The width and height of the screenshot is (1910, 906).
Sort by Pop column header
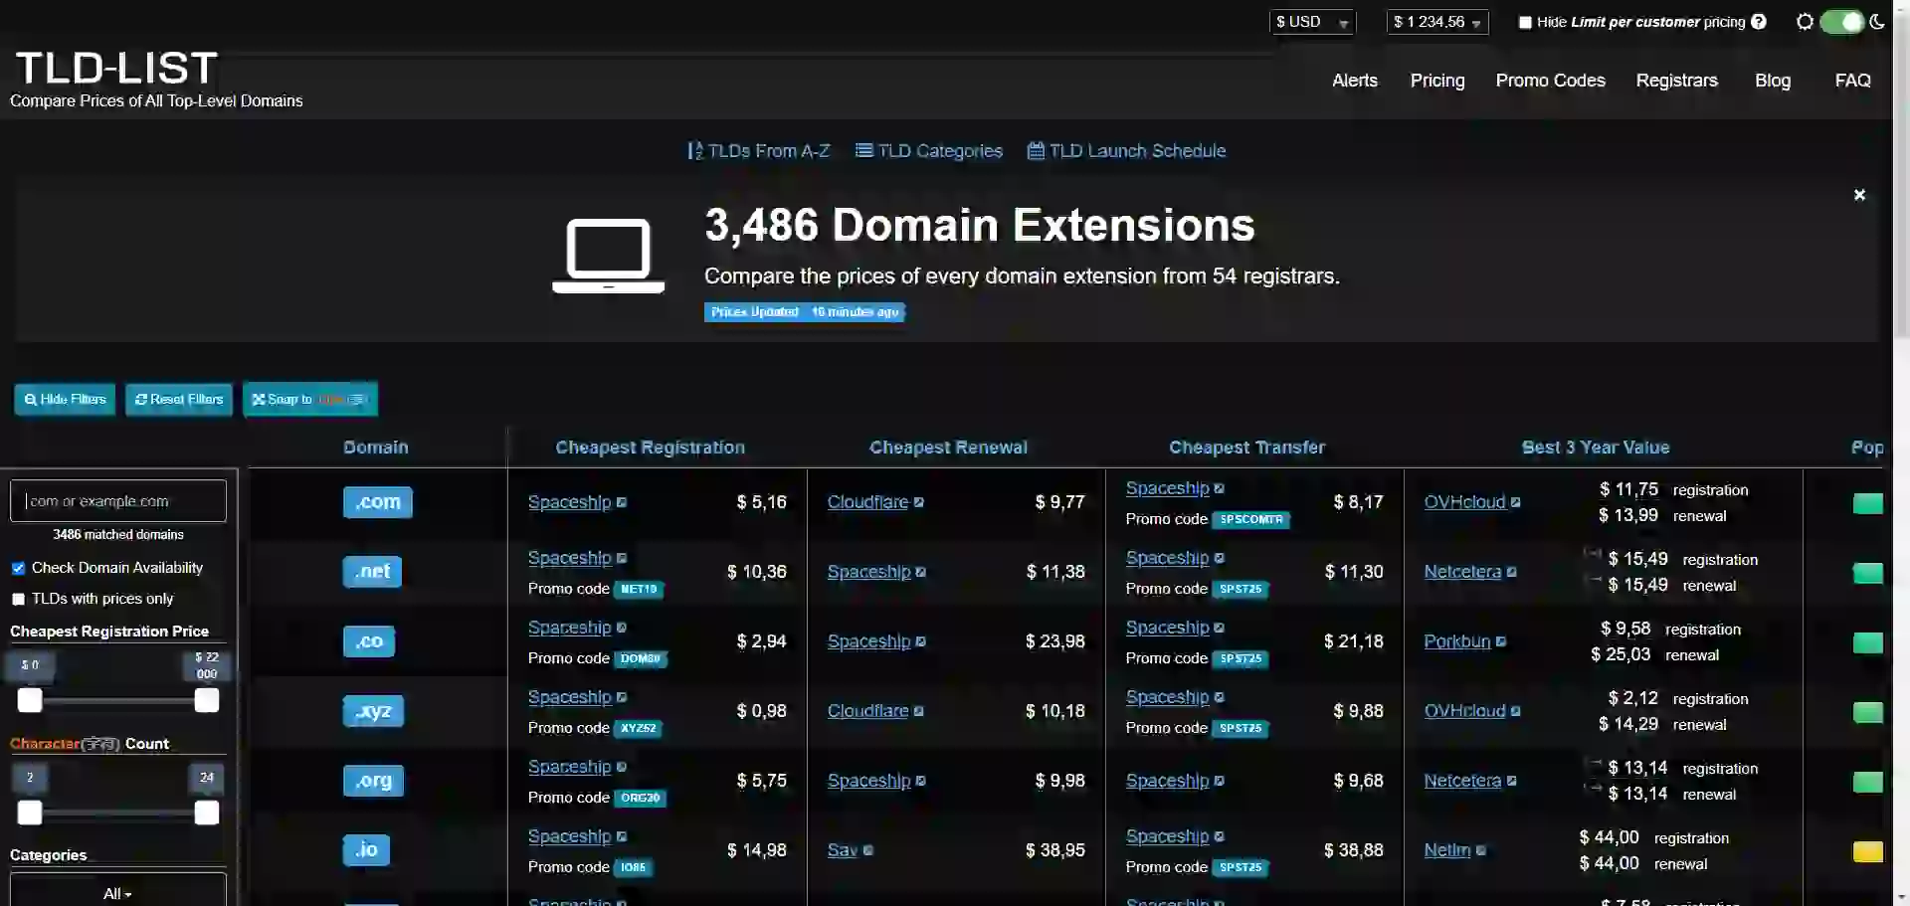(x=1867, y=448)
